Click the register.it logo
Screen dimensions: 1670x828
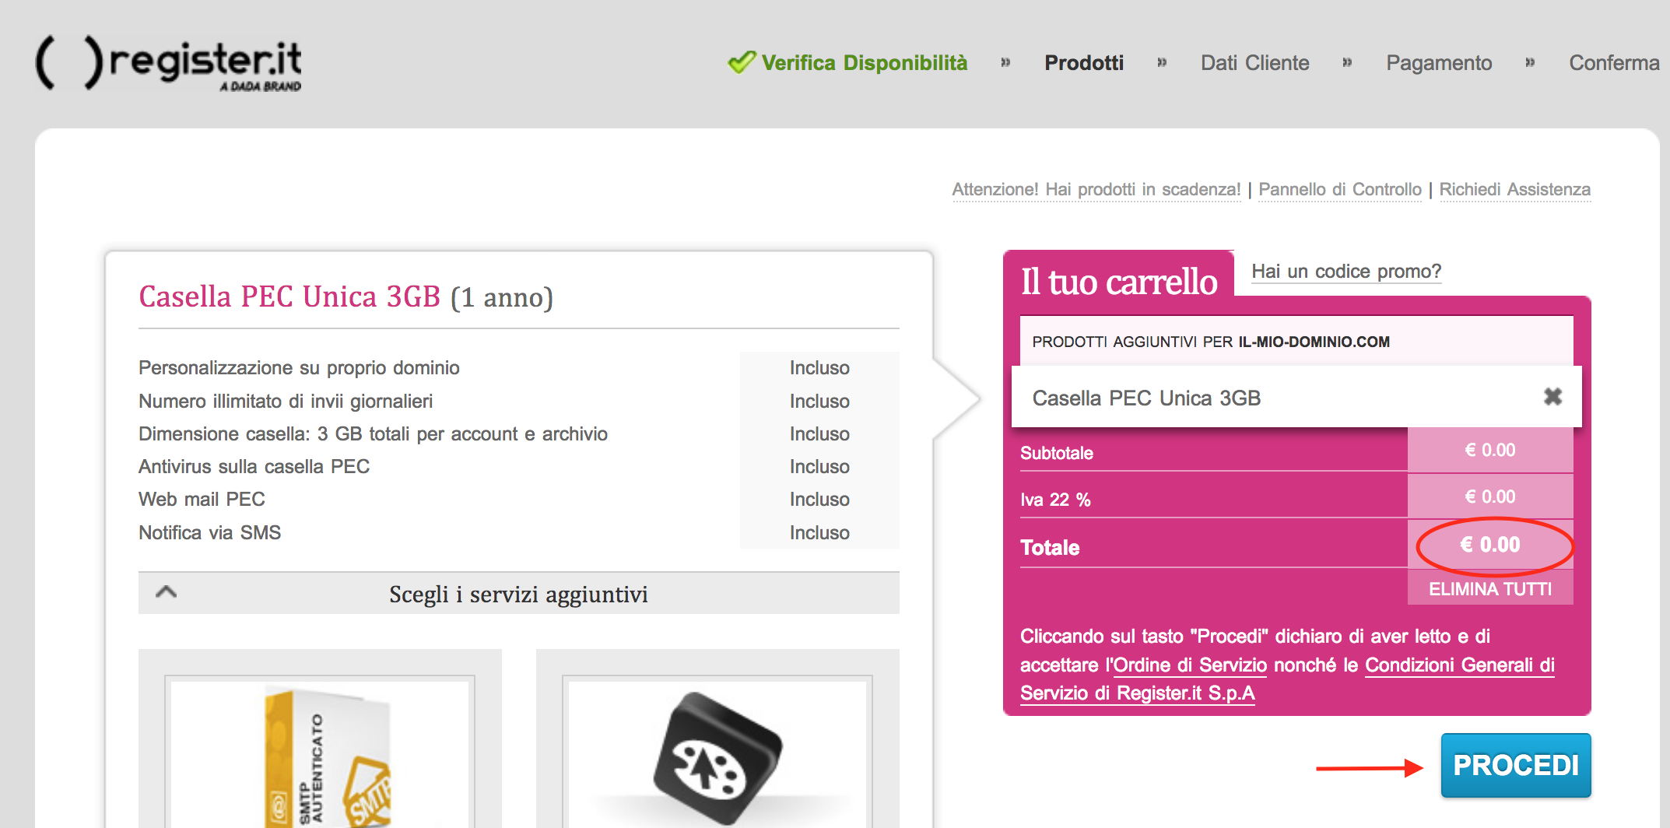click(x=168, y=64)
